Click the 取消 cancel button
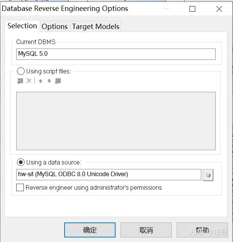Image resolution: width=233 pixels, height=242 pixels. tap(146, 230)
